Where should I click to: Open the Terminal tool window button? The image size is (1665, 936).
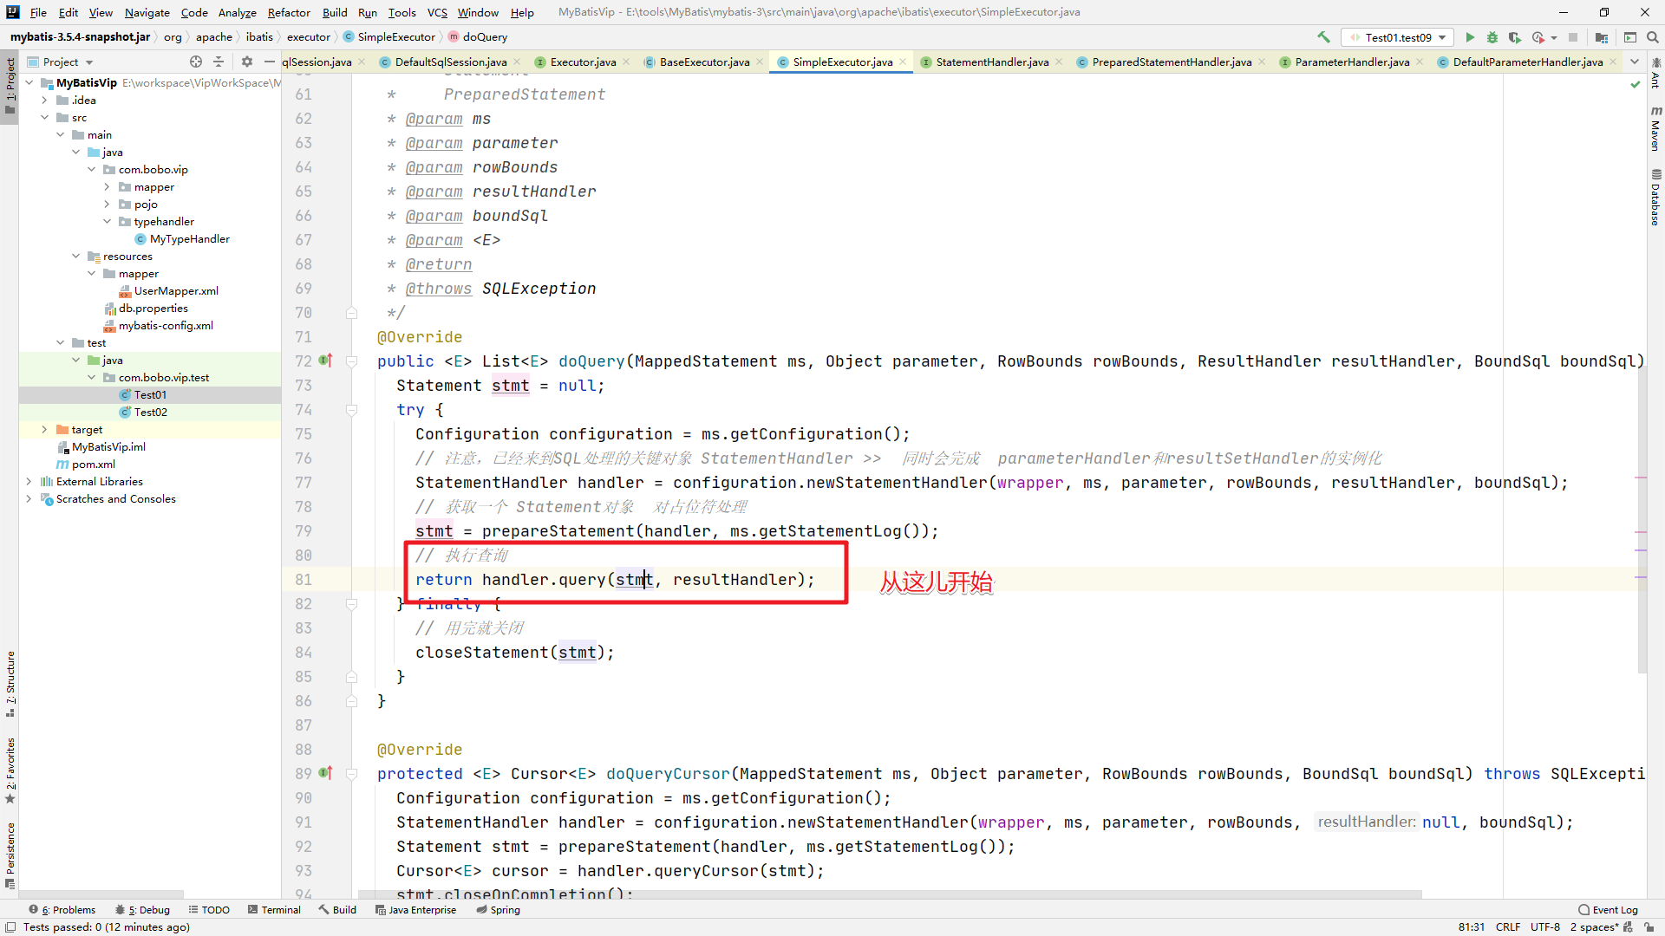point(274,910)
